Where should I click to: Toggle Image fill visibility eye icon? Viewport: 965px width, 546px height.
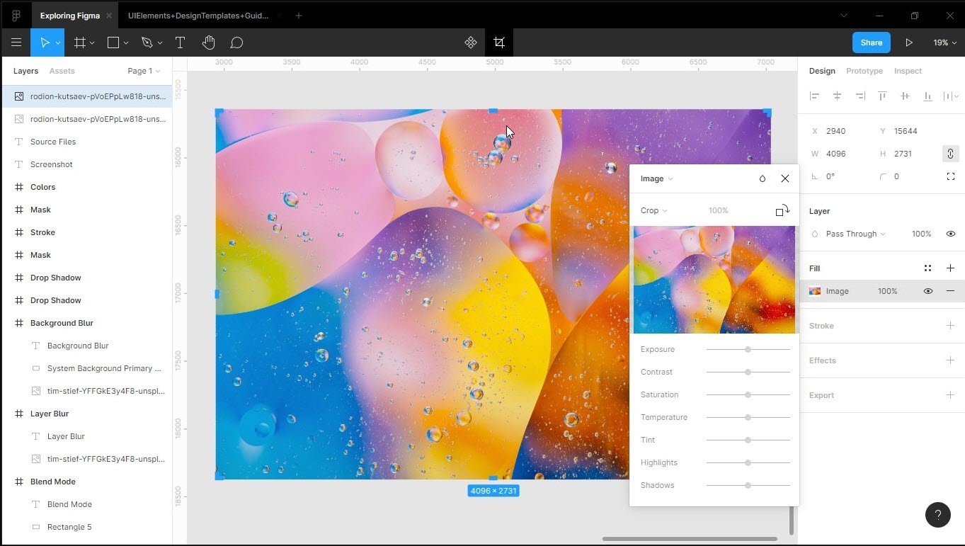click(x=927, y=291)
